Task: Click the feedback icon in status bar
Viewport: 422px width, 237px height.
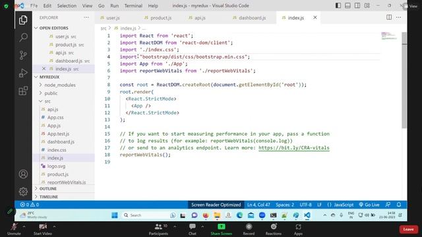Action: 388,205
